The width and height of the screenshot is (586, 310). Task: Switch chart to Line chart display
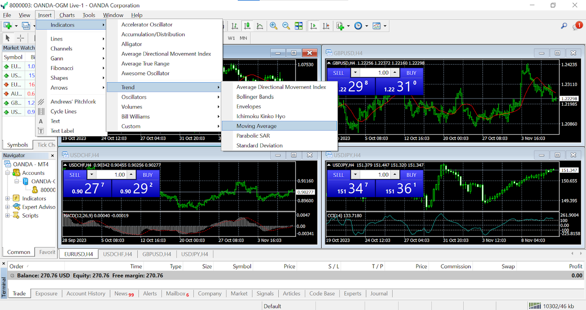point(260,25)
